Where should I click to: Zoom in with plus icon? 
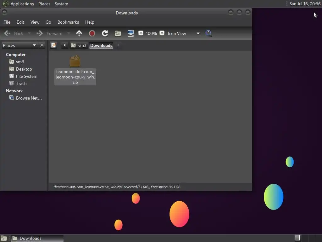162,33
